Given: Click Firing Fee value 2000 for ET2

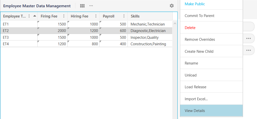Looking at the screenshot, I should click(x=52, y=30).
